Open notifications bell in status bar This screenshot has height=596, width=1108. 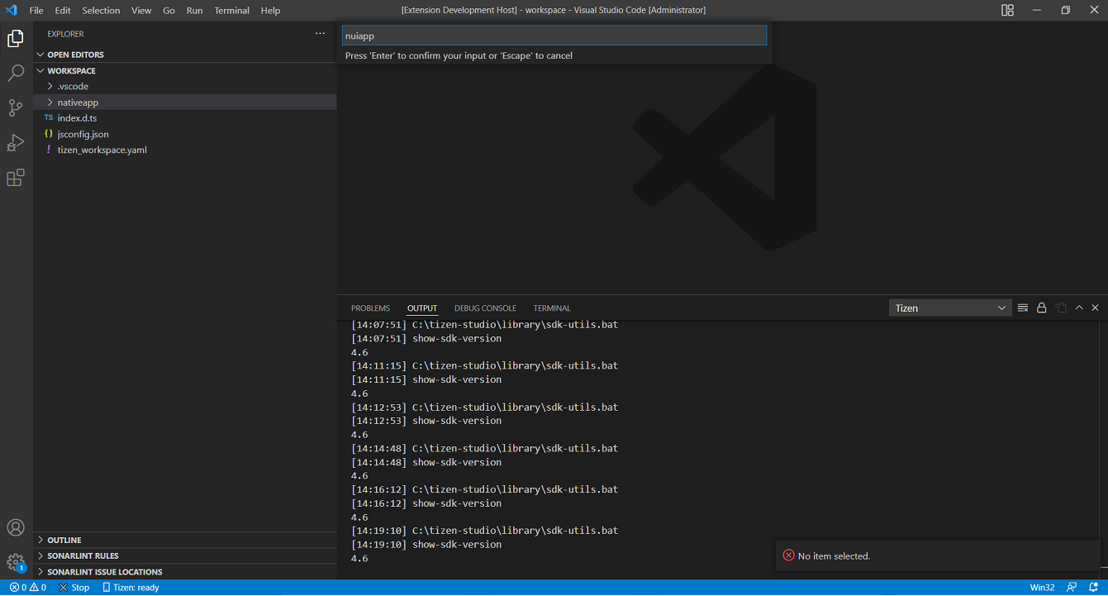tap(1093, 587)
